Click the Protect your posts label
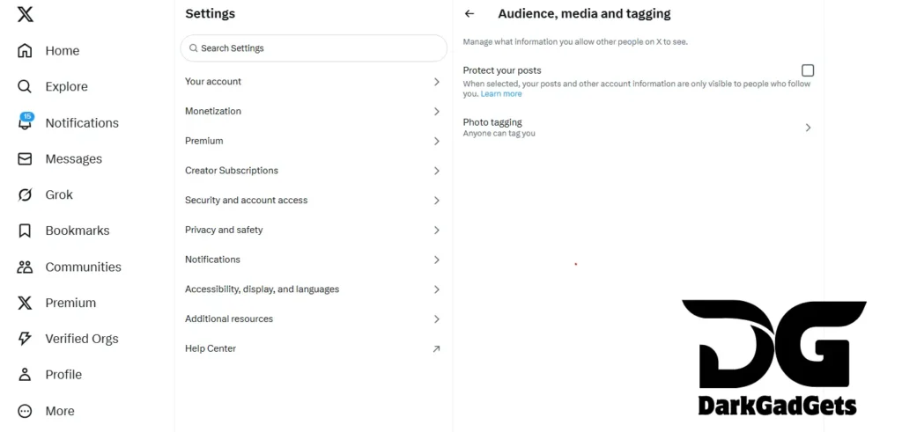This screenshot has width=902, height=432. tap(502, 70)
